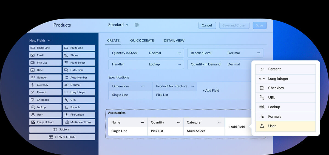
Task: Select the Date/Time clock icon
Action: pyautogui.click(x=66, y=70)
